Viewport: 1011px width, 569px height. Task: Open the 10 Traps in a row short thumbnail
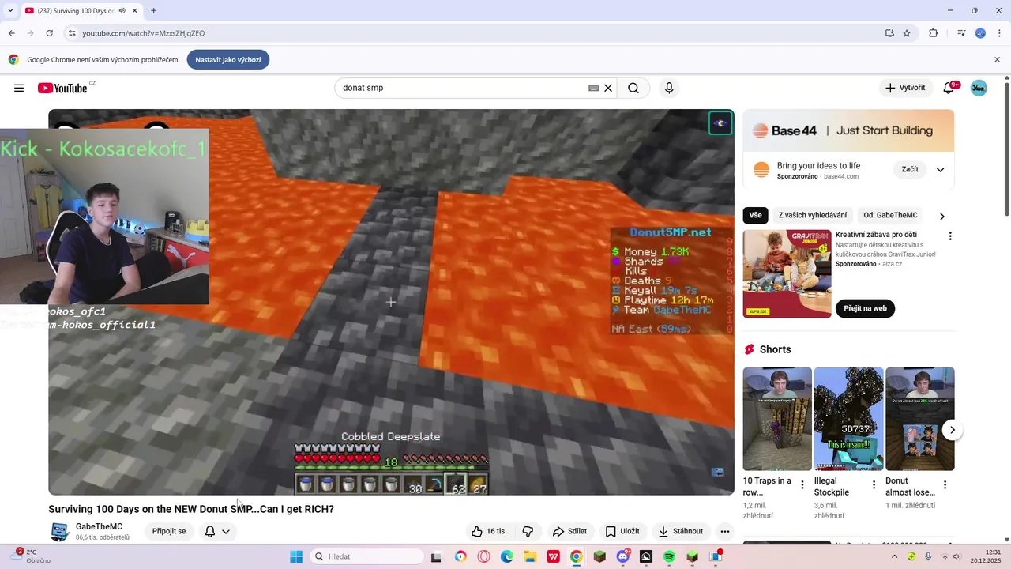[x=777, y=419]
